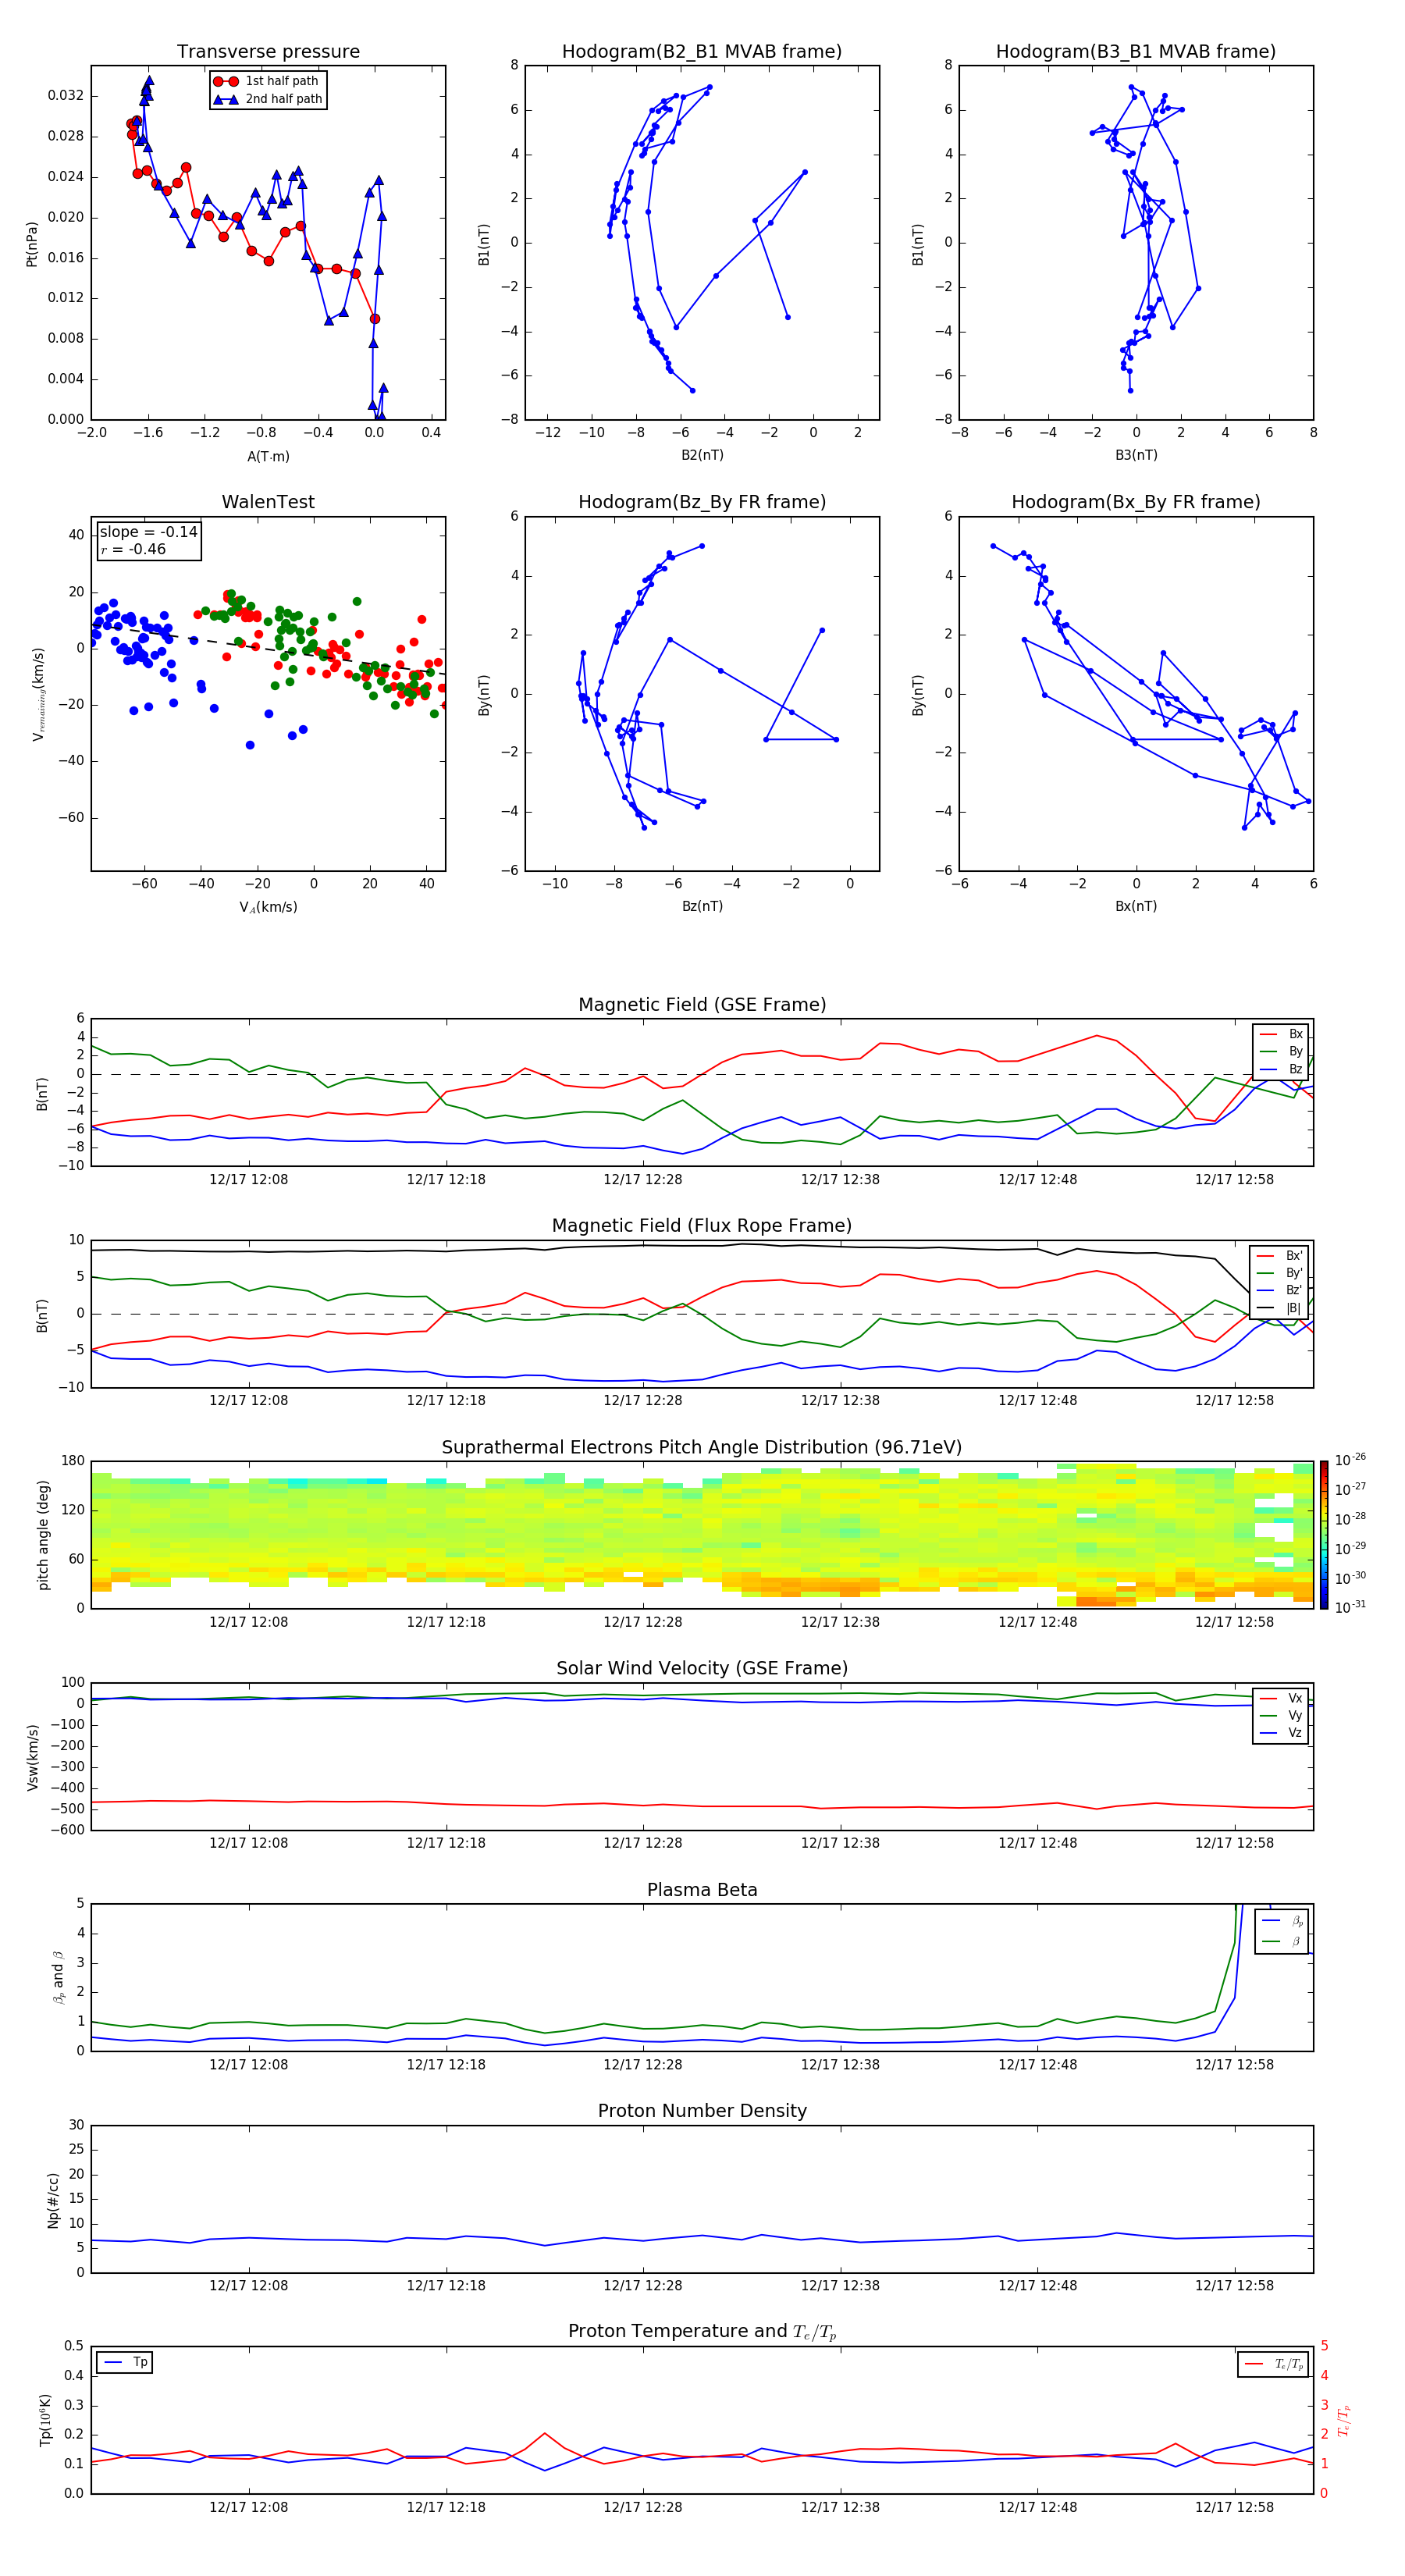Click "12/17 12:18" tick under Flux Rope Frame plot

[x=445, y=1401]
